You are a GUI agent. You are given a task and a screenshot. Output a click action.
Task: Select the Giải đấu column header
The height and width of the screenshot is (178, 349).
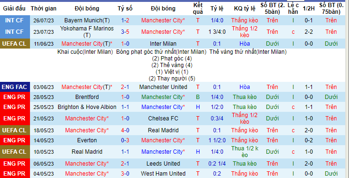pos(15,9)
